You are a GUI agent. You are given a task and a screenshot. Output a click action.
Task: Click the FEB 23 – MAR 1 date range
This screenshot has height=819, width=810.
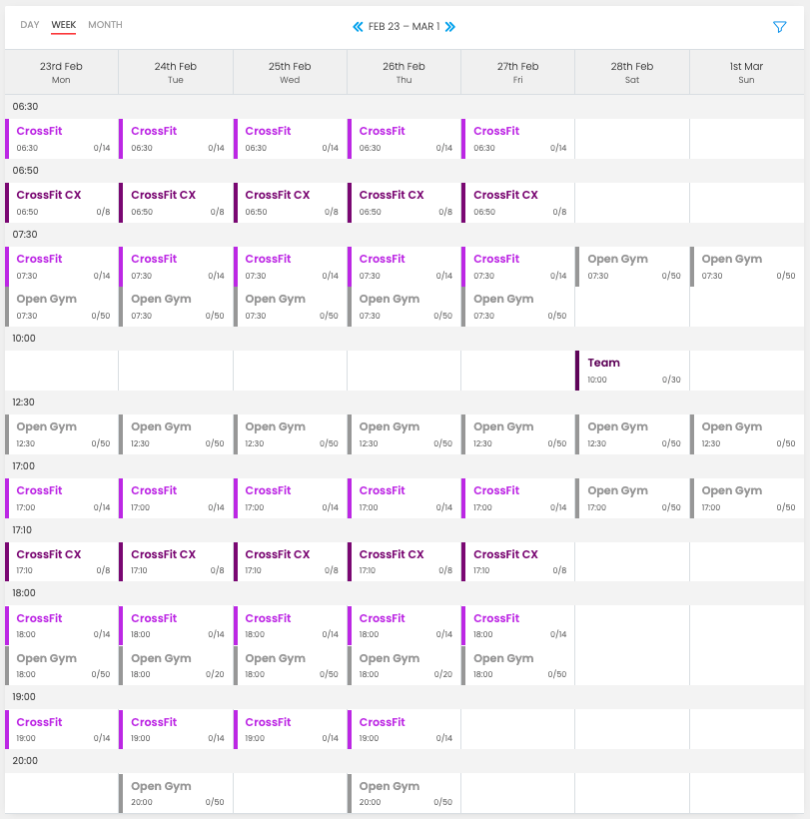point(404,27)
